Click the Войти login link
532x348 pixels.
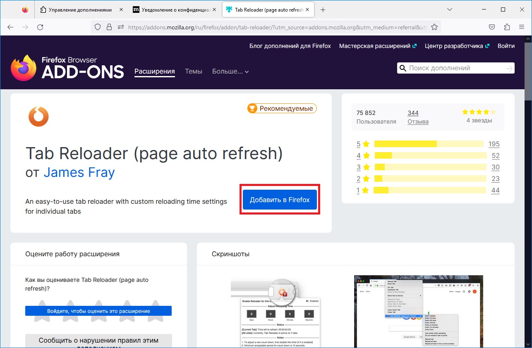pyautogui.click(x=506, y=46)
